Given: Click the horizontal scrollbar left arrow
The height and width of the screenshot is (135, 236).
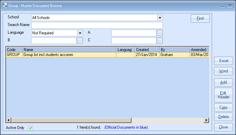Looking at the screenshot, I should (8, 120).
